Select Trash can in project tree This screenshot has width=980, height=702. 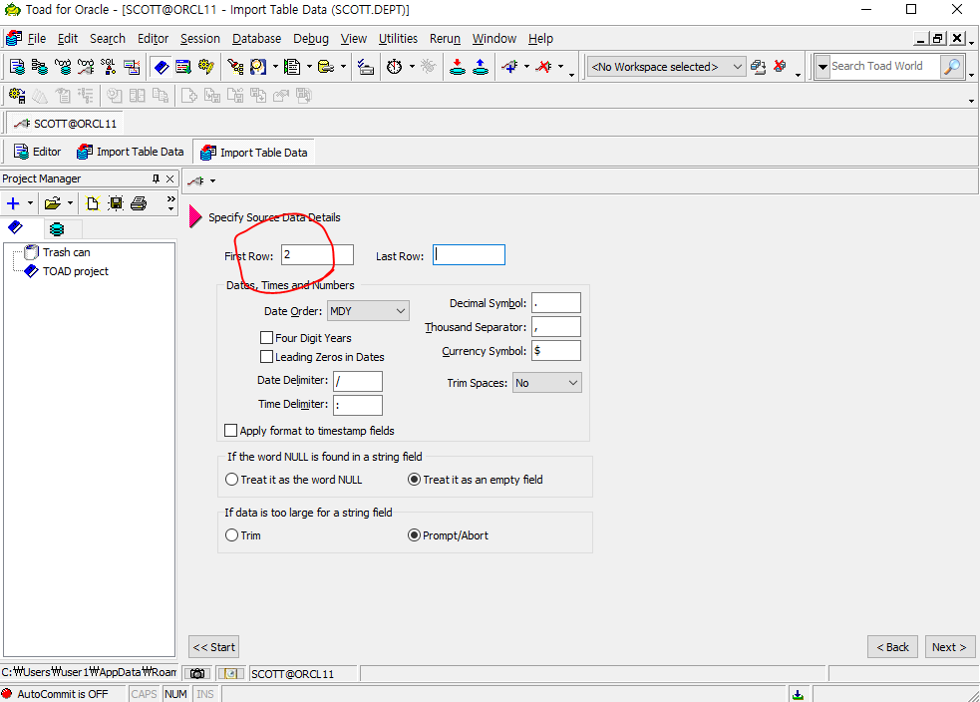(66, 252)
